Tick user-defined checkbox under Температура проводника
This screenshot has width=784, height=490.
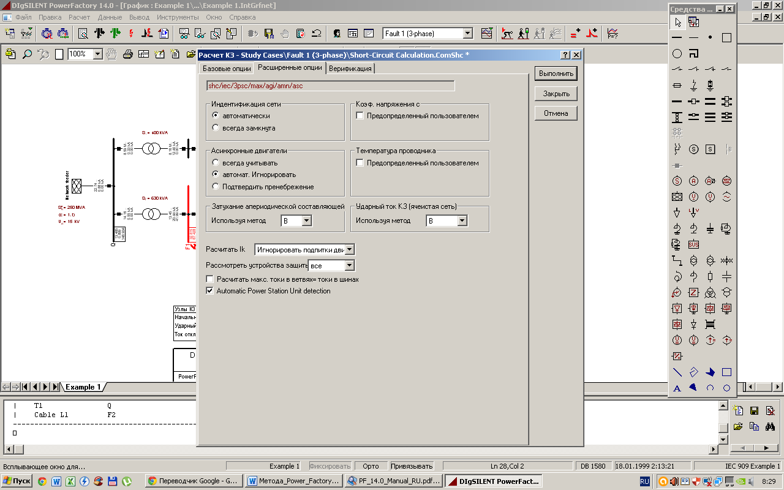point(360,163)
